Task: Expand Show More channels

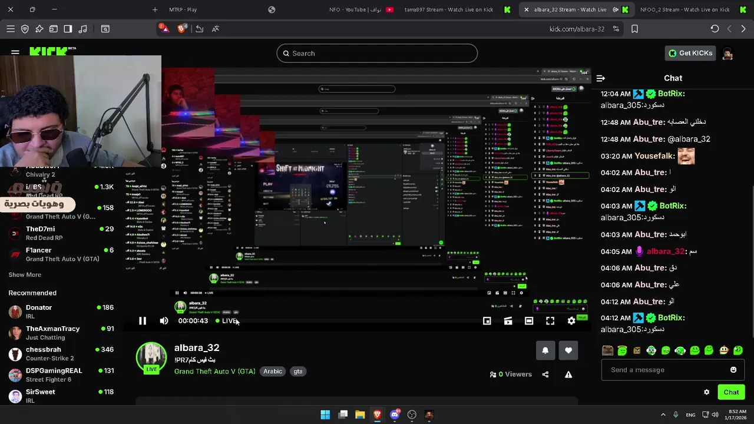Action: pyautogui.click(x=25, y=275)
